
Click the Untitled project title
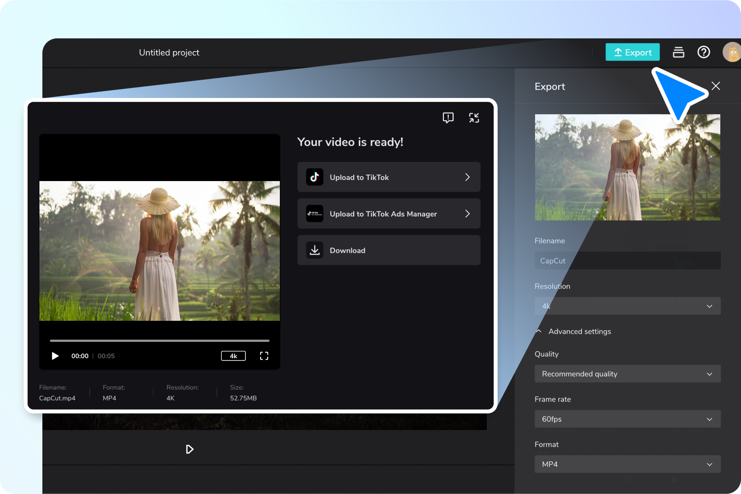tap(169, 53)
